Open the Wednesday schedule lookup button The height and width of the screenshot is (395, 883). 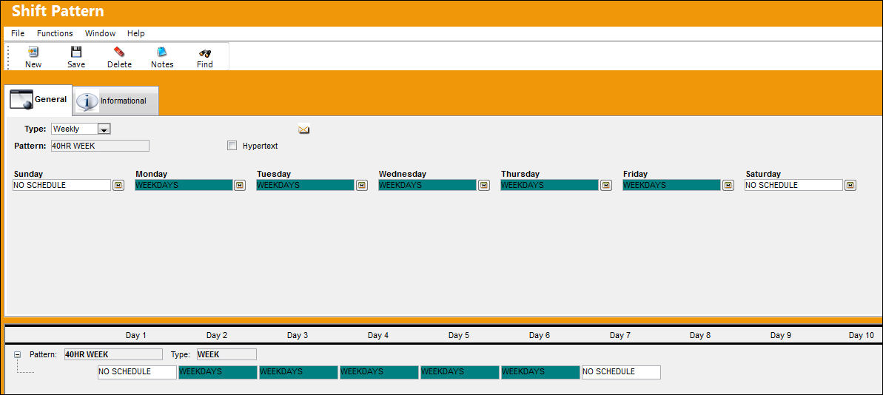pyautogui.click(x=484, y=185)
